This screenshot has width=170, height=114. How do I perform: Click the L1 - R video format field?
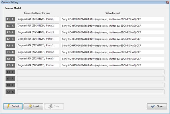[113, 26]
